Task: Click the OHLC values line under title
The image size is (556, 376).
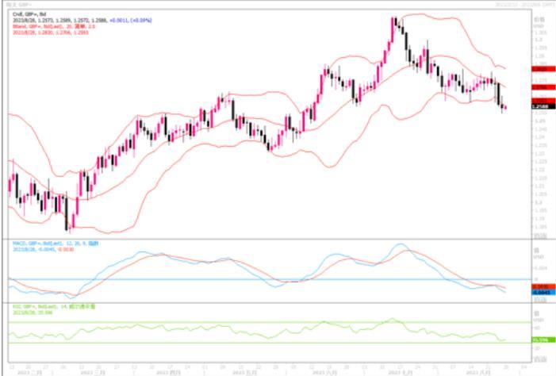Action: pos(82,20)
